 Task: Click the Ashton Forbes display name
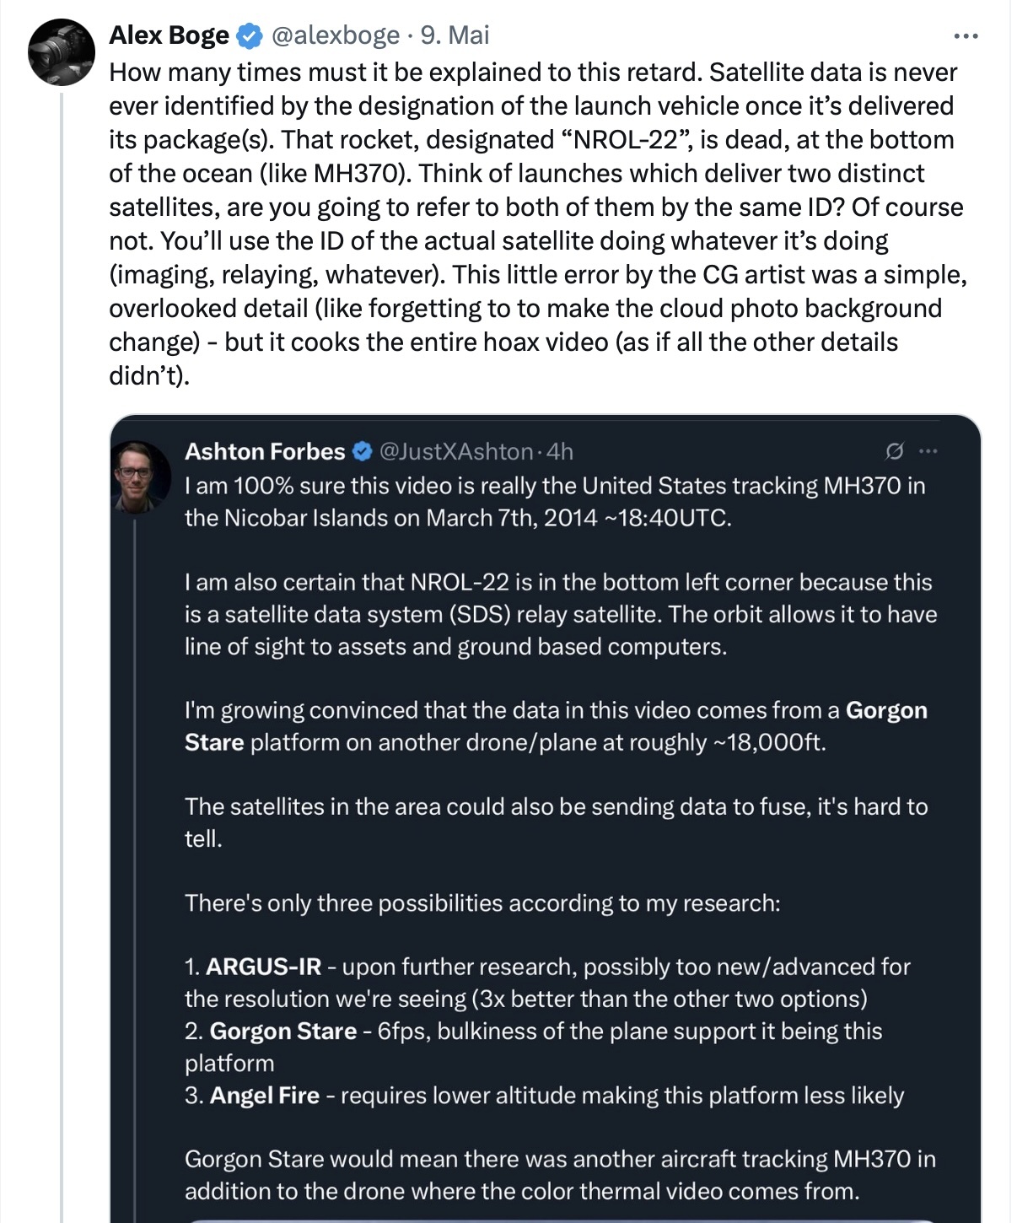265,451
